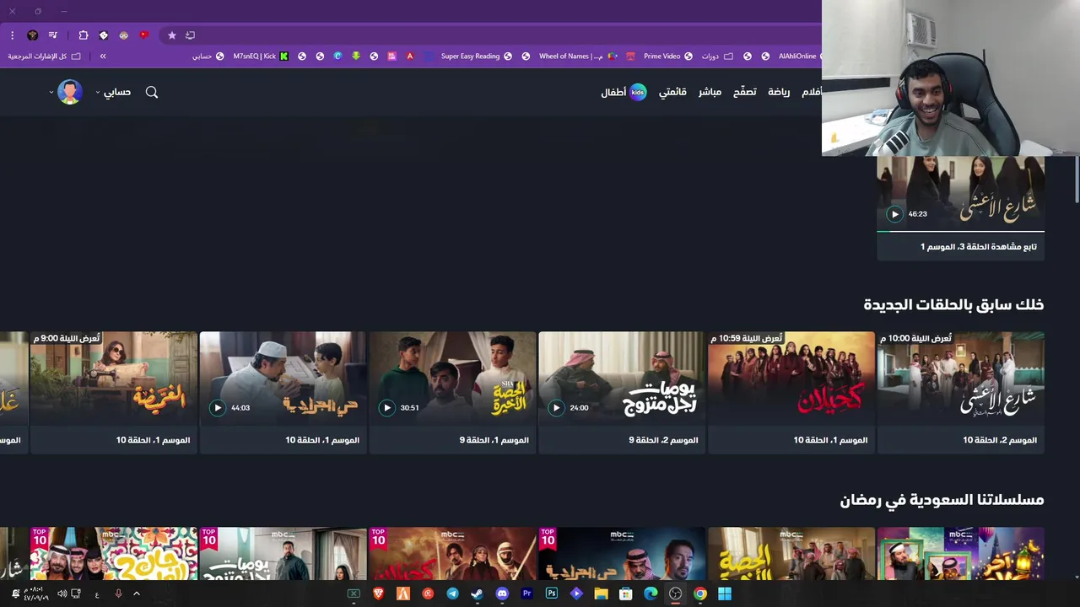Open the Wheel of Names bookmark
The image size is (1080, 607).
576,56
